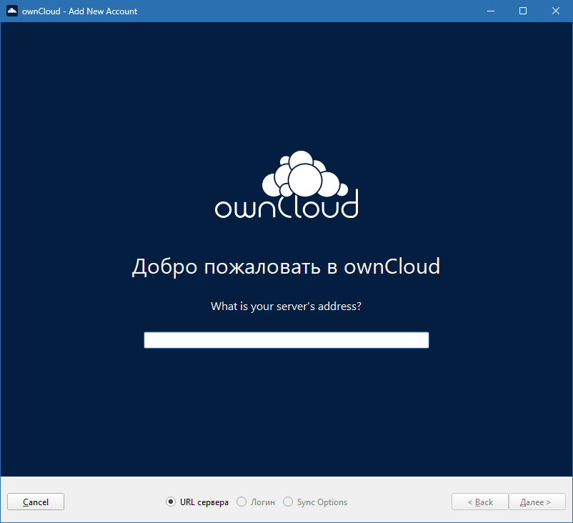
Task: Click inside the server address input field
Action: 286,339
